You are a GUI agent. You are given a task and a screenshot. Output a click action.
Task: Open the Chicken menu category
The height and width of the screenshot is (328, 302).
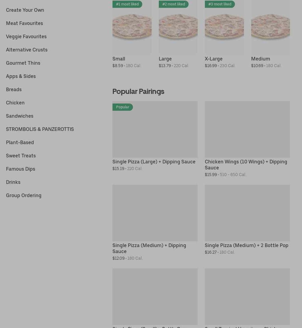15,103
